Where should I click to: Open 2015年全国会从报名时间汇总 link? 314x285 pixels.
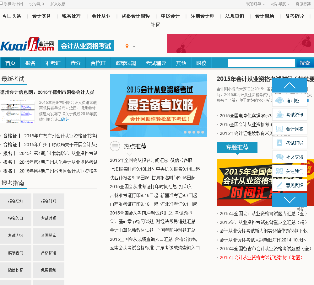(x=139, y=161)
